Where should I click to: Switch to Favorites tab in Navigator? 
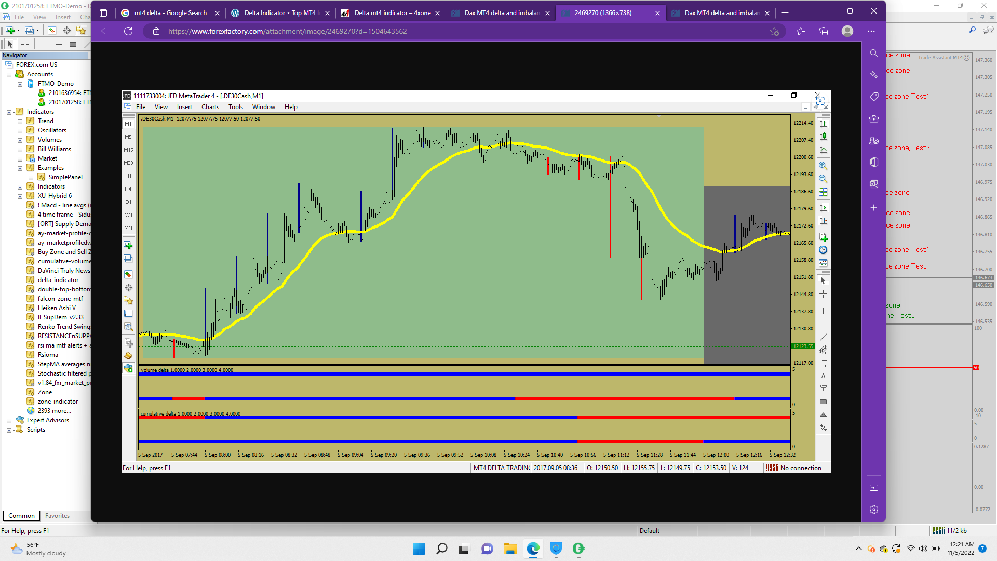[57, 516]
